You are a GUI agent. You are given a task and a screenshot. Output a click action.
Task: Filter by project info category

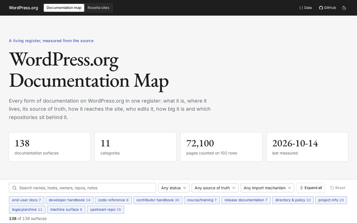tap(331, 200)
